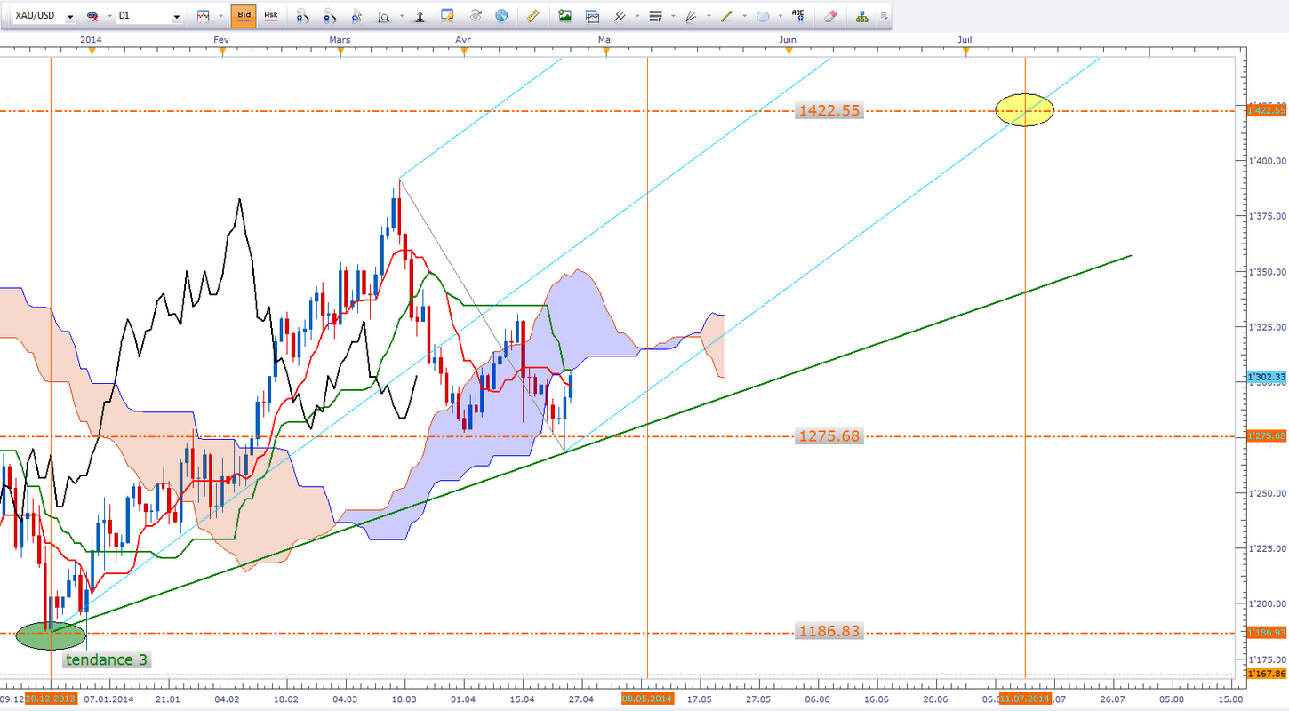The width and height of the screenshot is (1289, 711).
Task: Expand the vertical zoom options arrow
Action: tap(401, 16)
